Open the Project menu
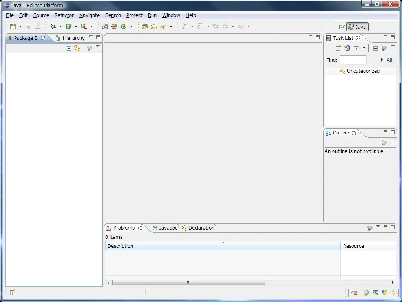Image resolution: width=402 pixels, height=302 pixels. (134, 15)
